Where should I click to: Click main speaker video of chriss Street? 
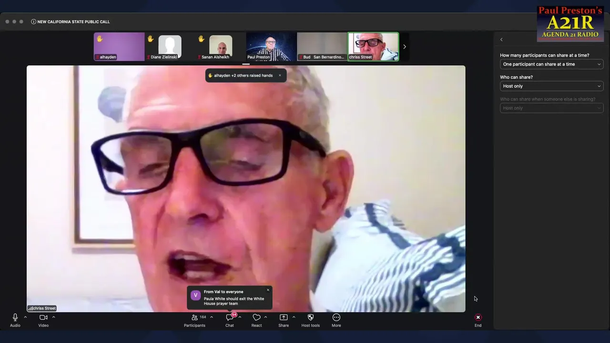tap(246, 189)
